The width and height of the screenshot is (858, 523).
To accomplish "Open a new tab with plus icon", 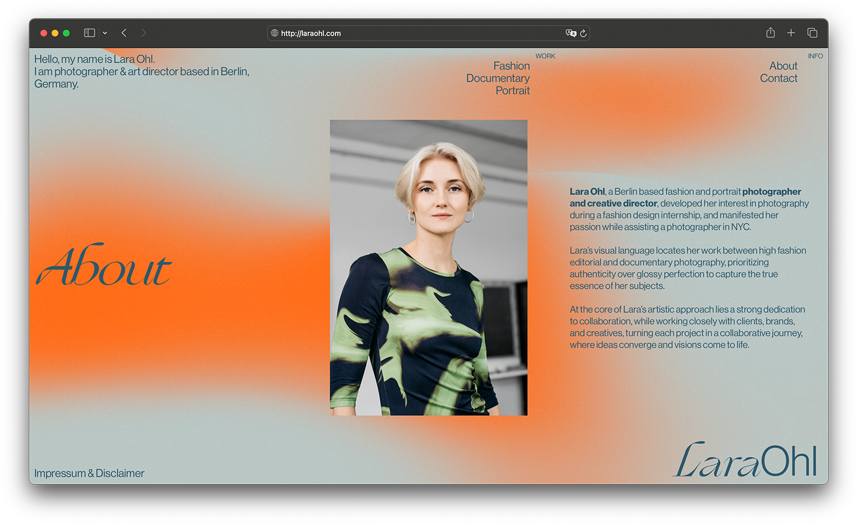I will tap(791, 33).
